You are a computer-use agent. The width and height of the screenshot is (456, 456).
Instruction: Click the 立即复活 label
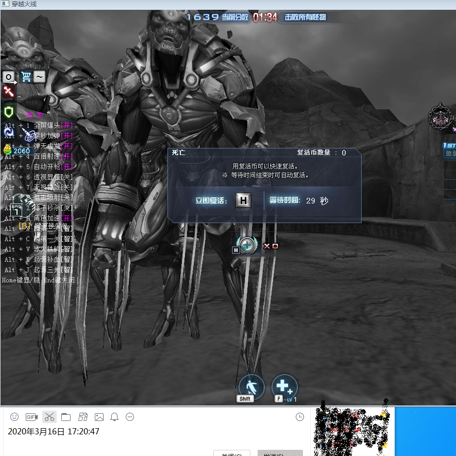coord(211,200)
